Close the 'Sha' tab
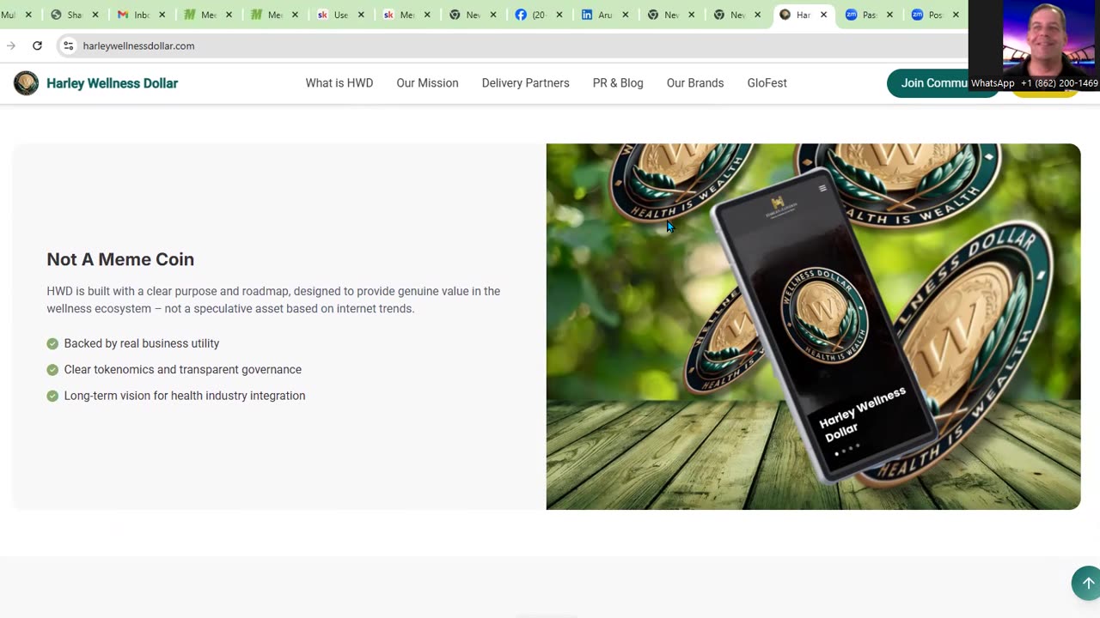The height and width of the screenshot is (618, 1100). [x=95, y=15]
